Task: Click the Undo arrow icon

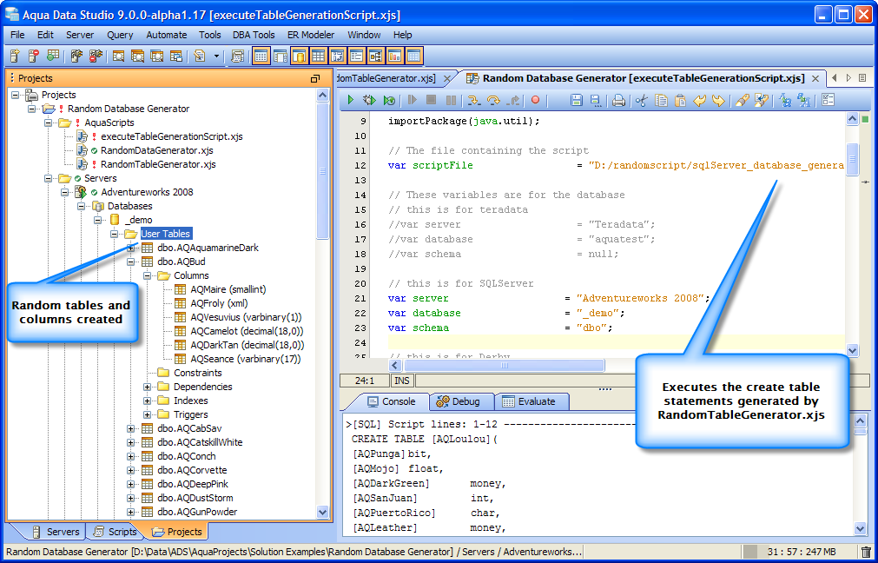Action: point(700,101)
